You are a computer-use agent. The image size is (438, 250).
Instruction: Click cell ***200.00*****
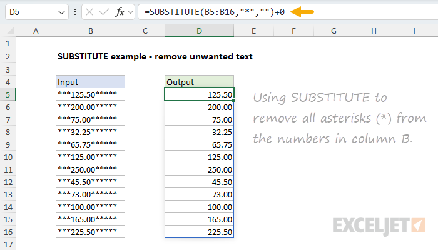(x=91, y=107)
